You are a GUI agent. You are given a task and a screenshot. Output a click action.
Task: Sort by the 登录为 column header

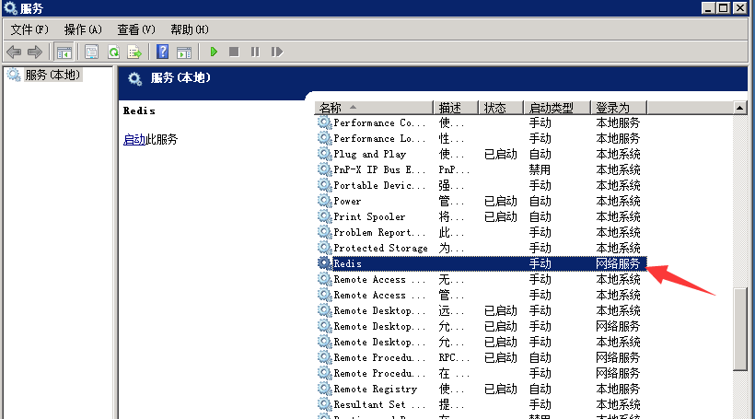click(x=619, y=108)
